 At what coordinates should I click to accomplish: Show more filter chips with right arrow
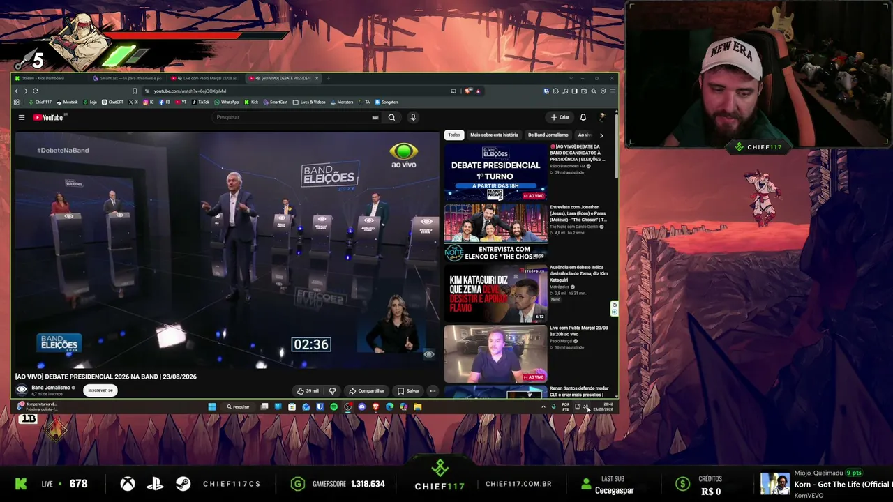tap(601, 135)
